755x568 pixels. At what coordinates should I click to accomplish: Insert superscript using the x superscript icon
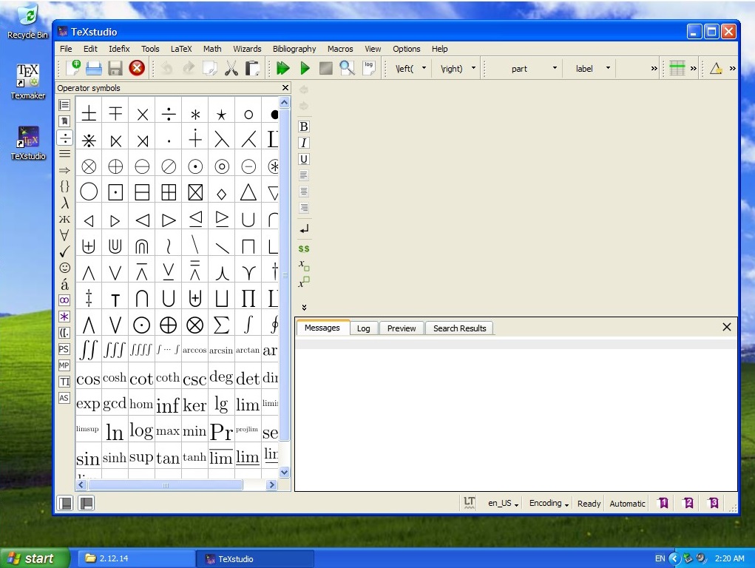point(304,283)
